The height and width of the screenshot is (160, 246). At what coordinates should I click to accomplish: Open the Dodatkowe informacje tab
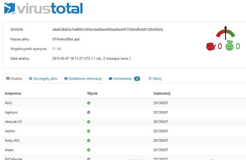[83, 79]
